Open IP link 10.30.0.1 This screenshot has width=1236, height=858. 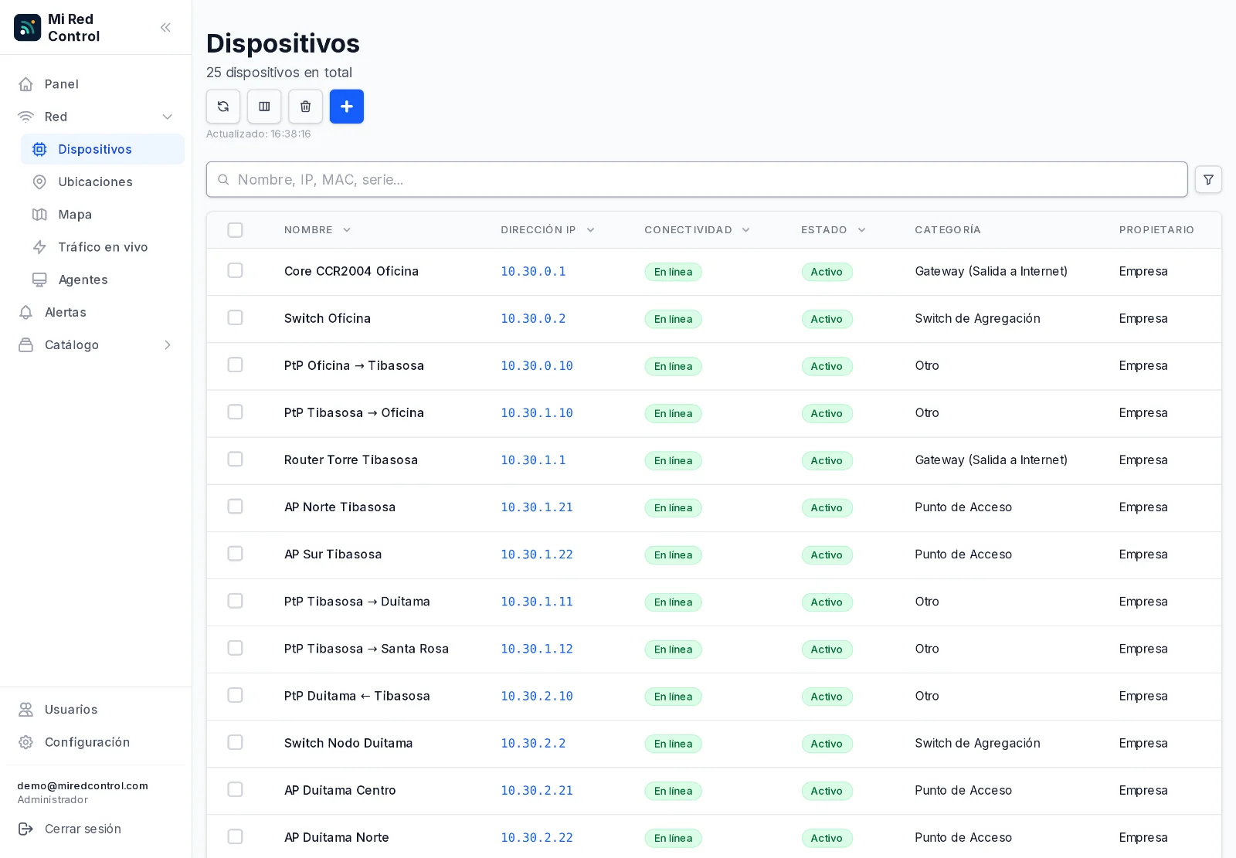tap(533, 272)
